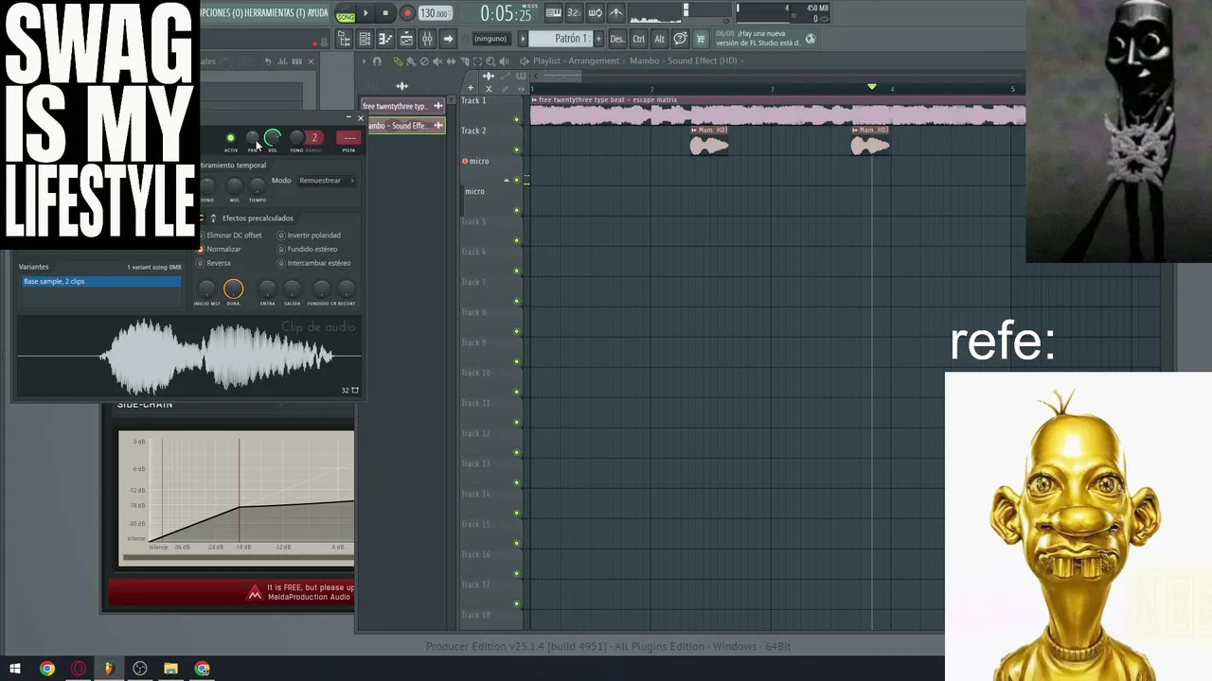The image size is (1212, 681).
Task: Enable Eliminar DC offset option
Action: (x=229, y=236)
